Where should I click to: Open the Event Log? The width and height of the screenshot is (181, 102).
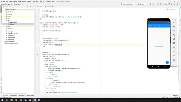click(175, 95)
